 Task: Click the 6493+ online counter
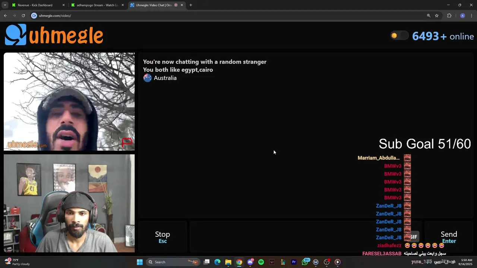pos(443,36)
